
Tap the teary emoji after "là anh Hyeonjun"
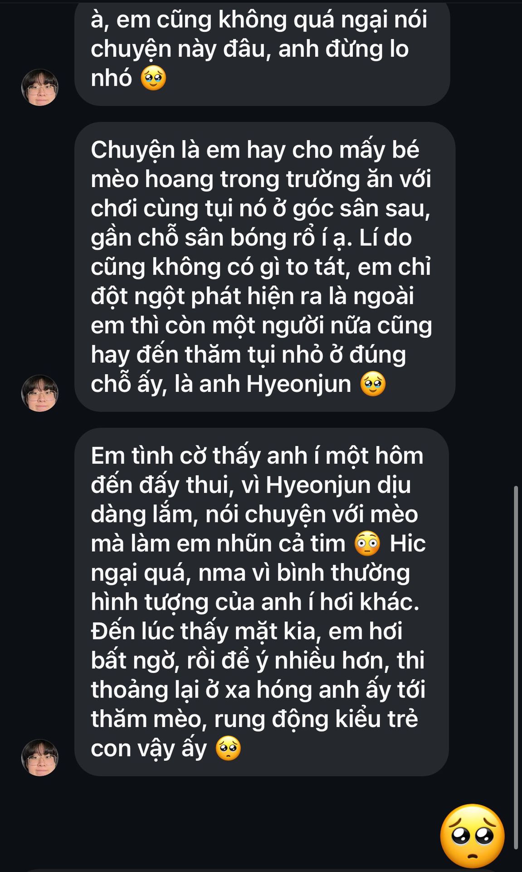click(x=373, y=384)
